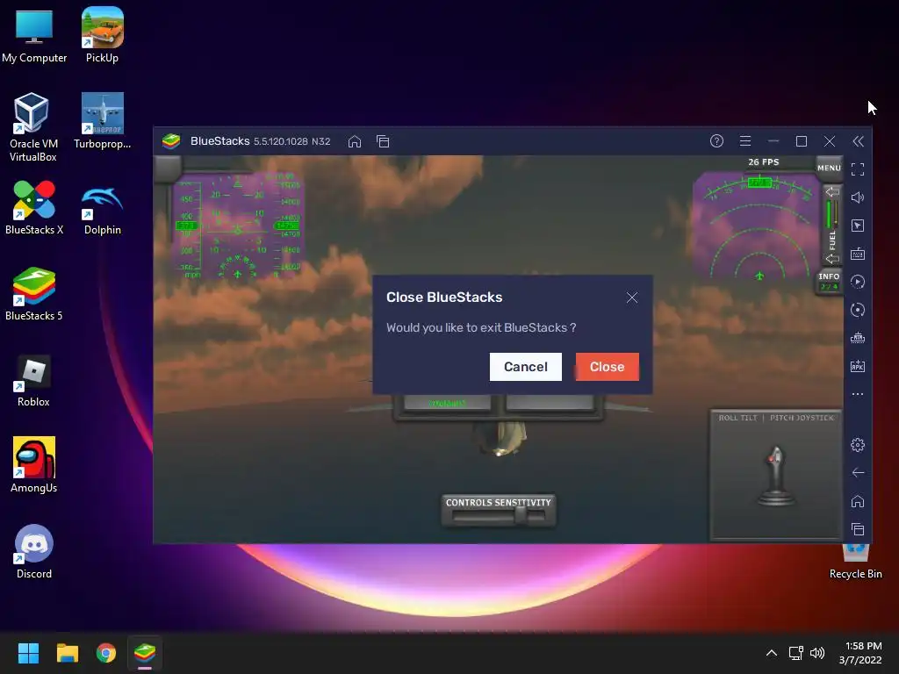Open BlueStacks settings gear icon

[x=858, y=445]
